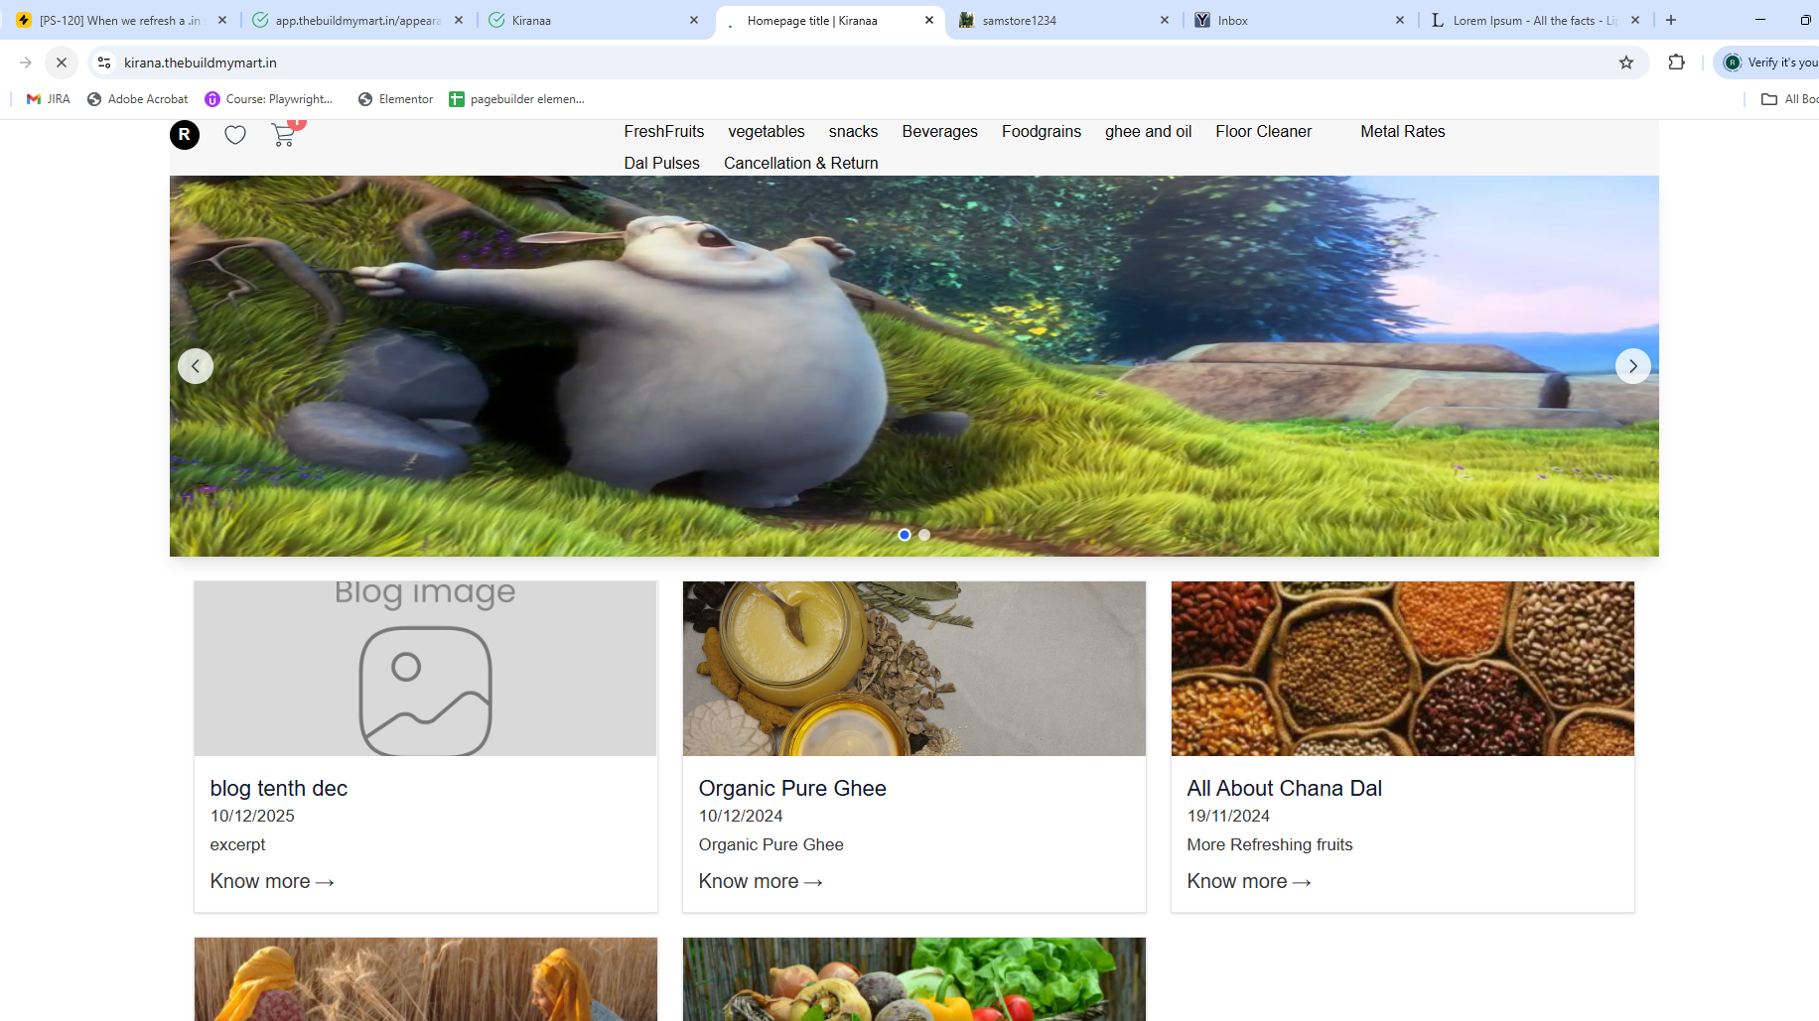Open the shopping cart icon
1819x1021 pixels.
tap(283, 135)
